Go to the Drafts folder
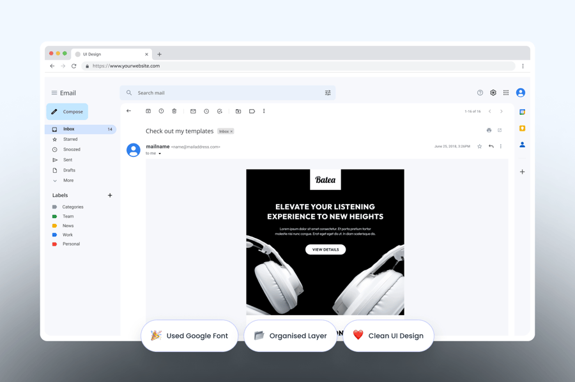 coord(69,170)
